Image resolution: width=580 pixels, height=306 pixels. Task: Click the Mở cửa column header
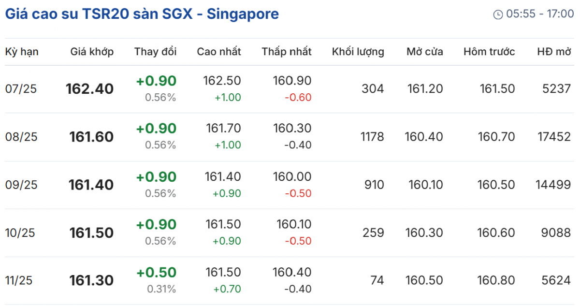424,52
